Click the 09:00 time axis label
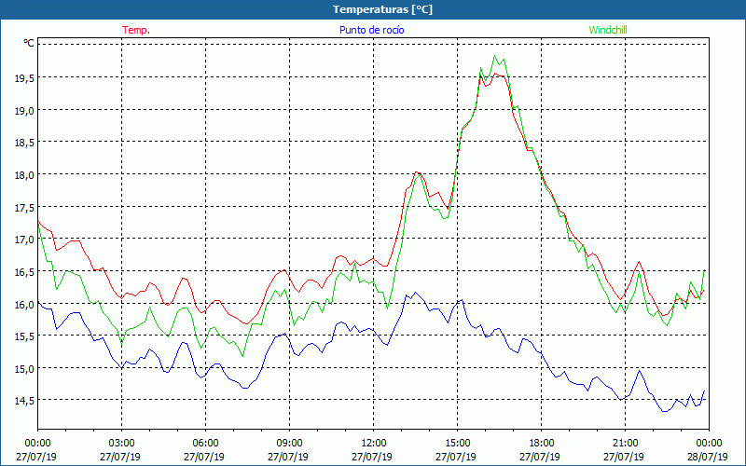Viewport: 746px width, 466px height. point(290,444)
